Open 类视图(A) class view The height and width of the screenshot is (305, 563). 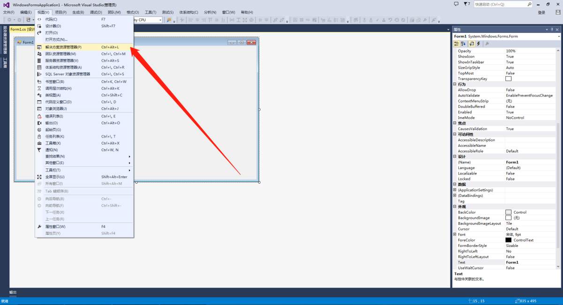[84, 95]
